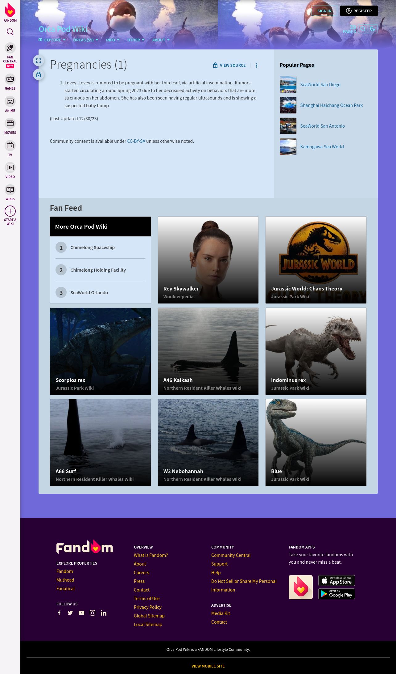Expand the Orcas (59) menu
The width and height of the screenshot is (396, 674).
[x=86, y=40]
